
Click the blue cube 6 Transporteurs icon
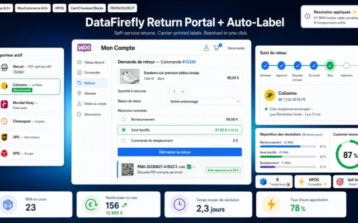[x=263, y=182]
